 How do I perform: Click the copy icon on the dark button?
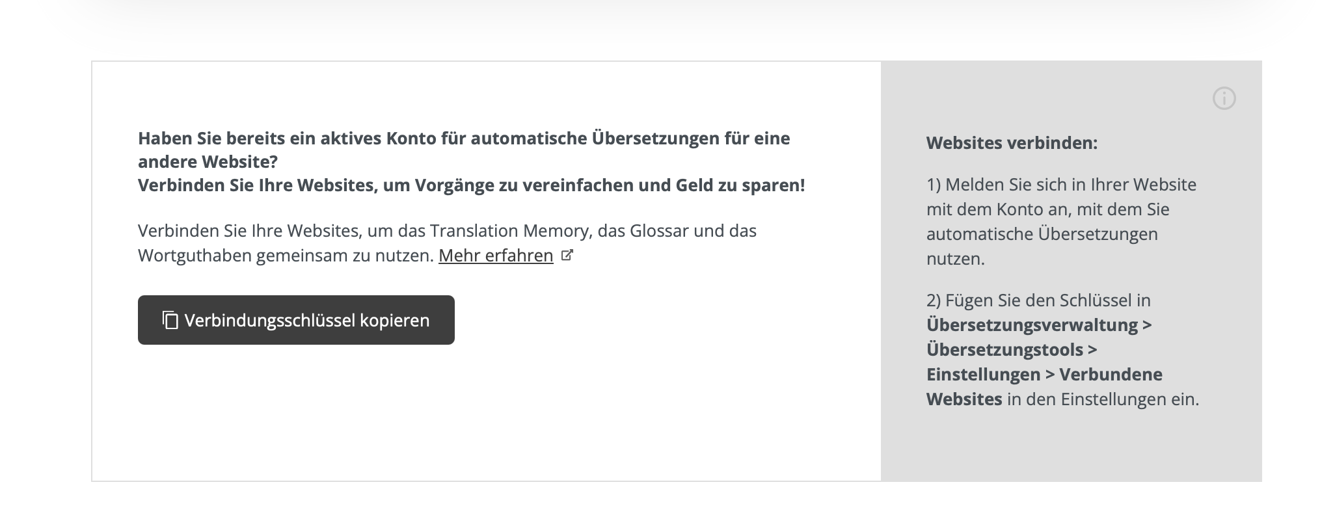point(170,320)
